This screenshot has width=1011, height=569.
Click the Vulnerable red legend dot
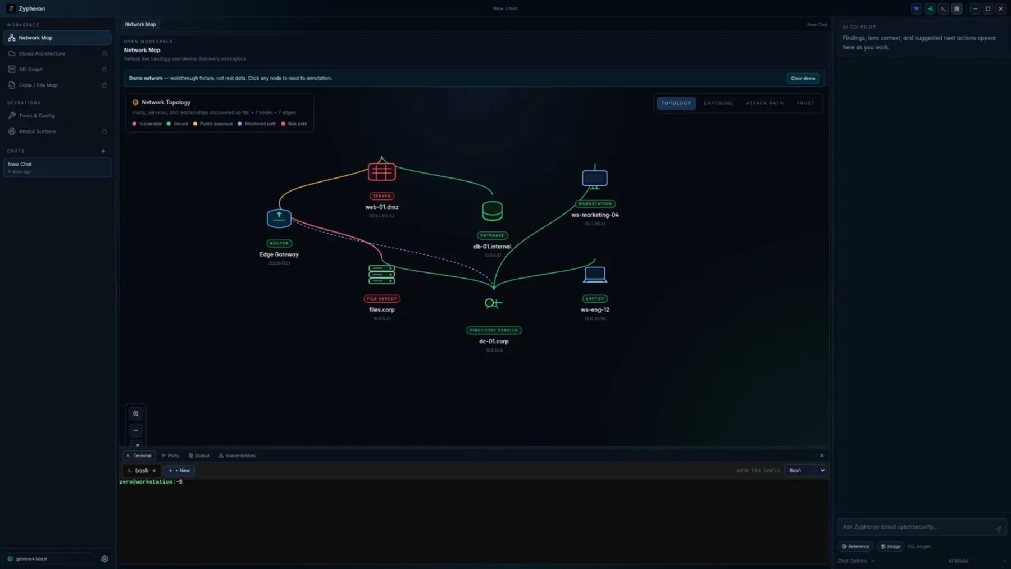pyautogui.click(x=134, y=124)
